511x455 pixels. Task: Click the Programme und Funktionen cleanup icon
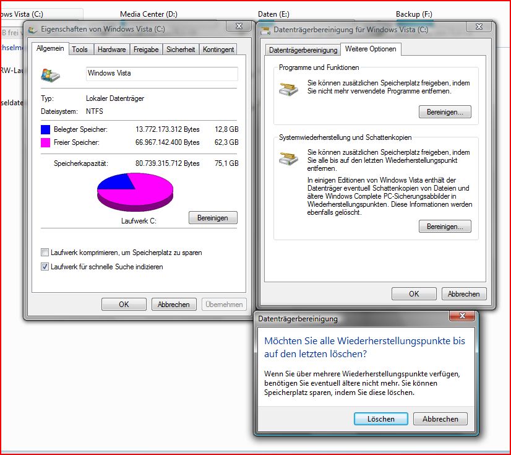pyautogui.click(x=289, y=89)
